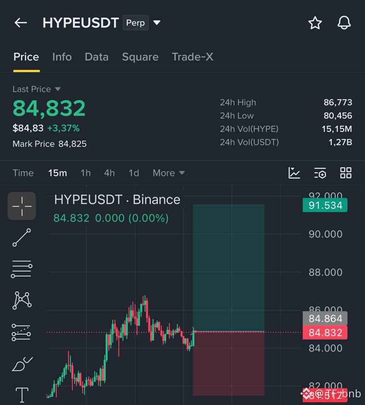This screenshot has width=365, height=405.
Task: Click the 90.000 axis price label
Action: pyautogui.click(x=325, y=234)
